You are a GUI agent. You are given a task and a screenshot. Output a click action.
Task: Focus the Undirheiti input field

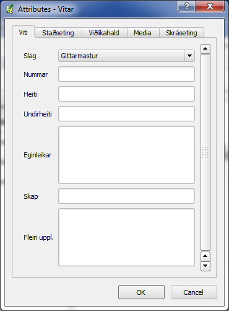point(126,114)
